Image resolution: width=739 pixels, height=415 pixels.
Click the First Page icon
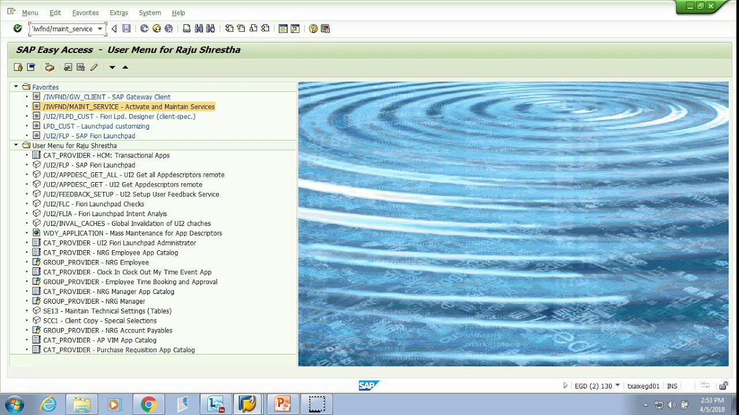[229, 29]
